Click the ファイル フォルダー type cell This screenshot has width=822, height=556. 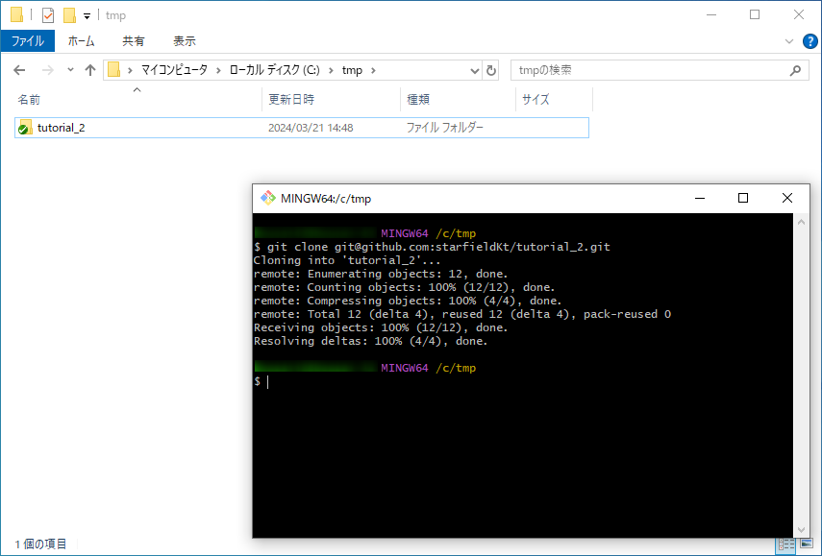444,128
